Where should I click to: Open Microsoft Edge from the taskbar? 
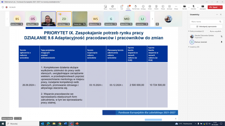tap(48, 124)
